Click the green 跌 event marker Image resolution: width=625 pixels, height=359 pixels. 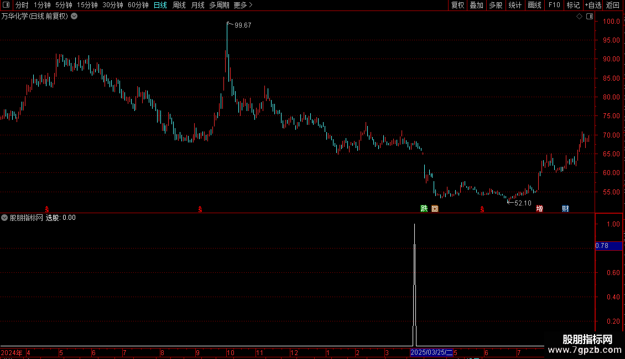(424, 209)
